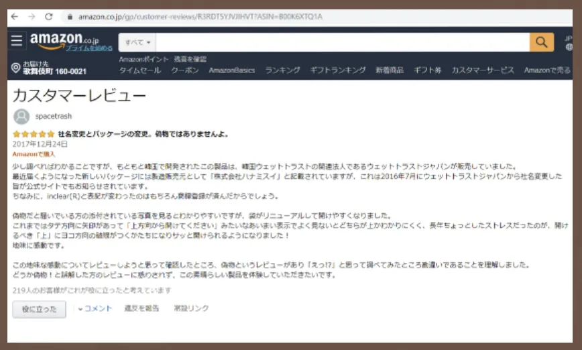Viewport: 582px width, 350px height.
Task: Click the 違反を報告 report link
Action: (141, 308)
